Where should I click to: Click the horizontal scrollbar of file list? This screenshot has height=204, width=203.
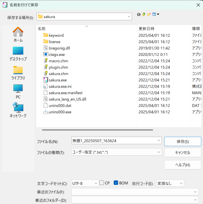click(97, 130)
